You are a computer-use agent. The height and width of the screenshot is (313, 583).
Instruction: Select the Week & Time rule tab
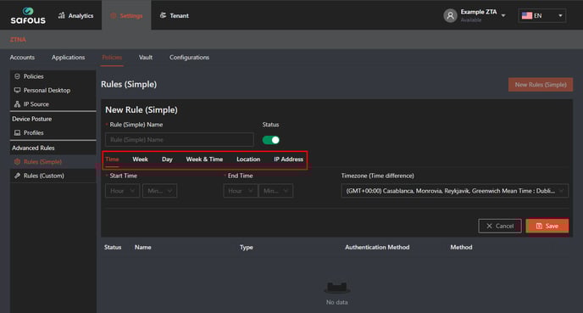(204, 159)
